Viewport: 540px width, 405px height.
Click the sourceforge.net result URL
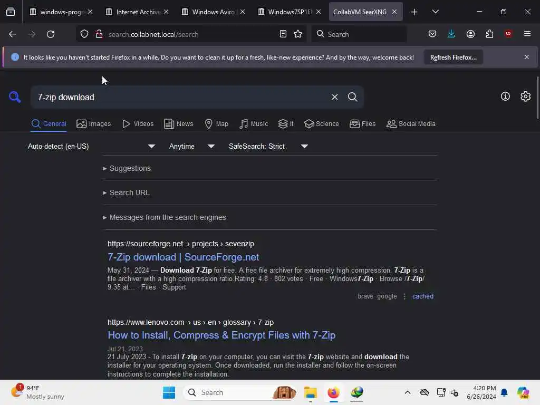pos(181,244)
